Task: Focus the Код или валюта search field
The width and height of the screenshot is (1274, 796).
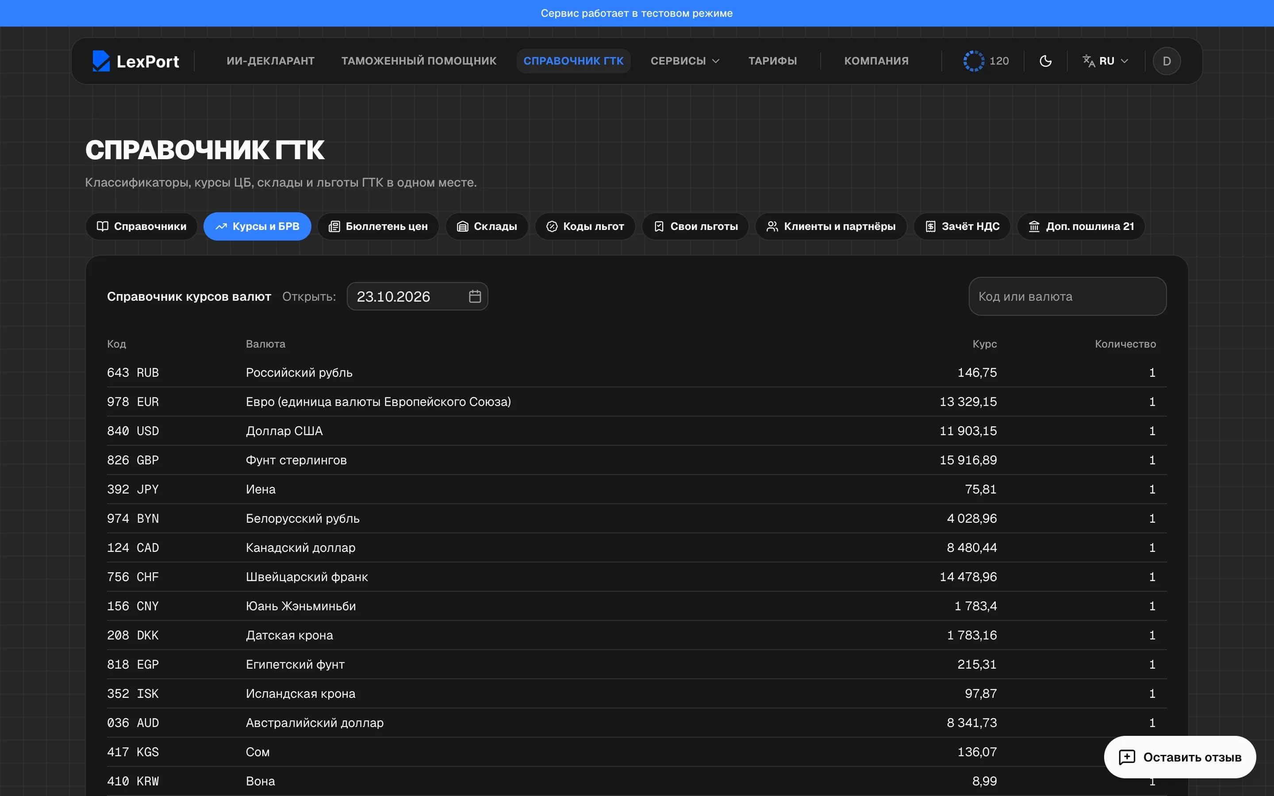Action: click(x=1067, y=296)
